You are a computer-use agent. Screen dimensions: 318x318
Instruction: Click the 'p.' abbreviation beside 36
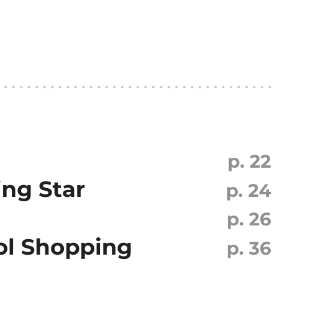coord(236,251)
